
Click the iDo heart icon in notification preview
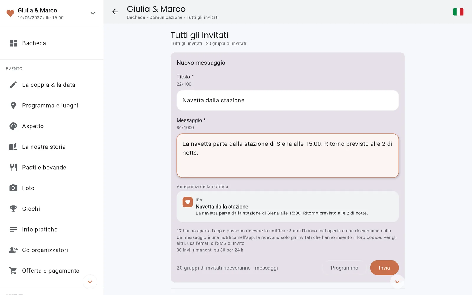pyautogui.click(x=188, y=202)
